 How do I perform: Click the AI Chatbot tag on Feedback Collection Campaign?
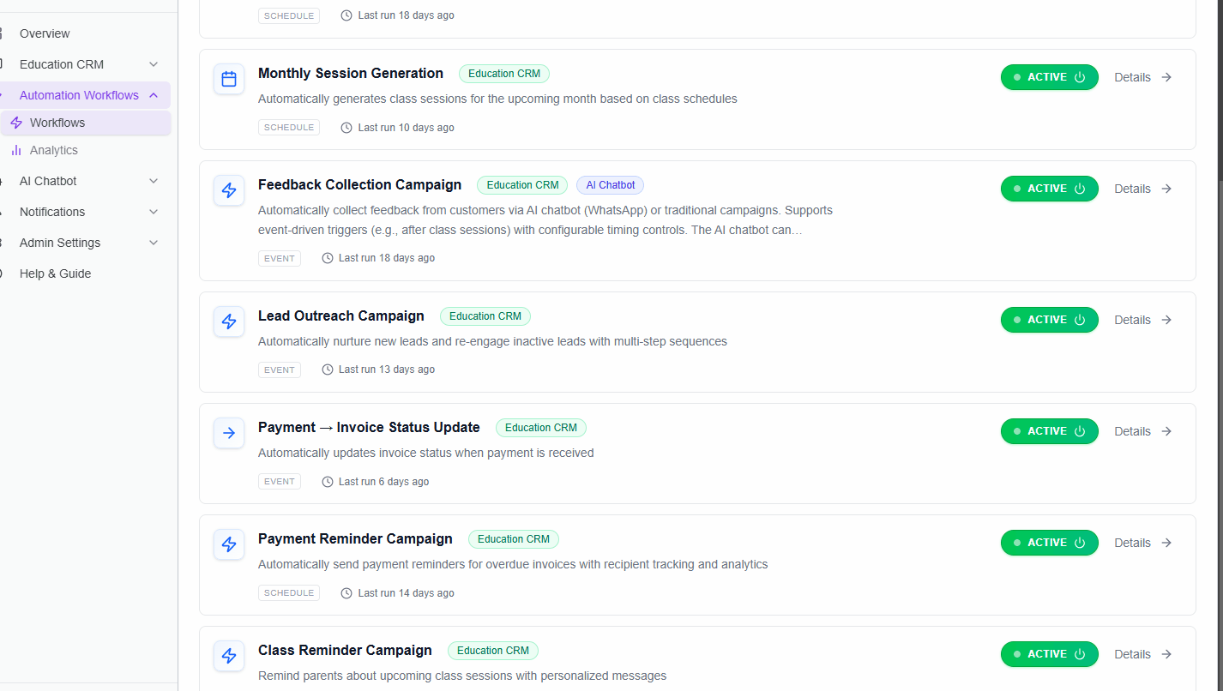point(610,185)
